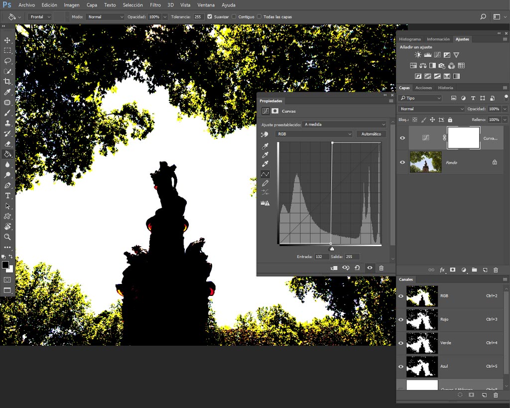Select the Blur drop tool
Viewport: 510px width, 408px height.
tap(7, 164)
